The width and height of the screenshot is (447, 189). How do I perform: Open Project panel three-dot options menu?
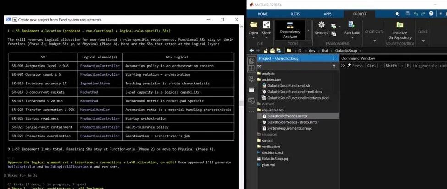pyautogui.click(x=334, y=58)
